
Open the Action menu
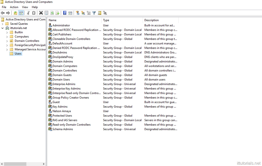[x=14, y=7]
